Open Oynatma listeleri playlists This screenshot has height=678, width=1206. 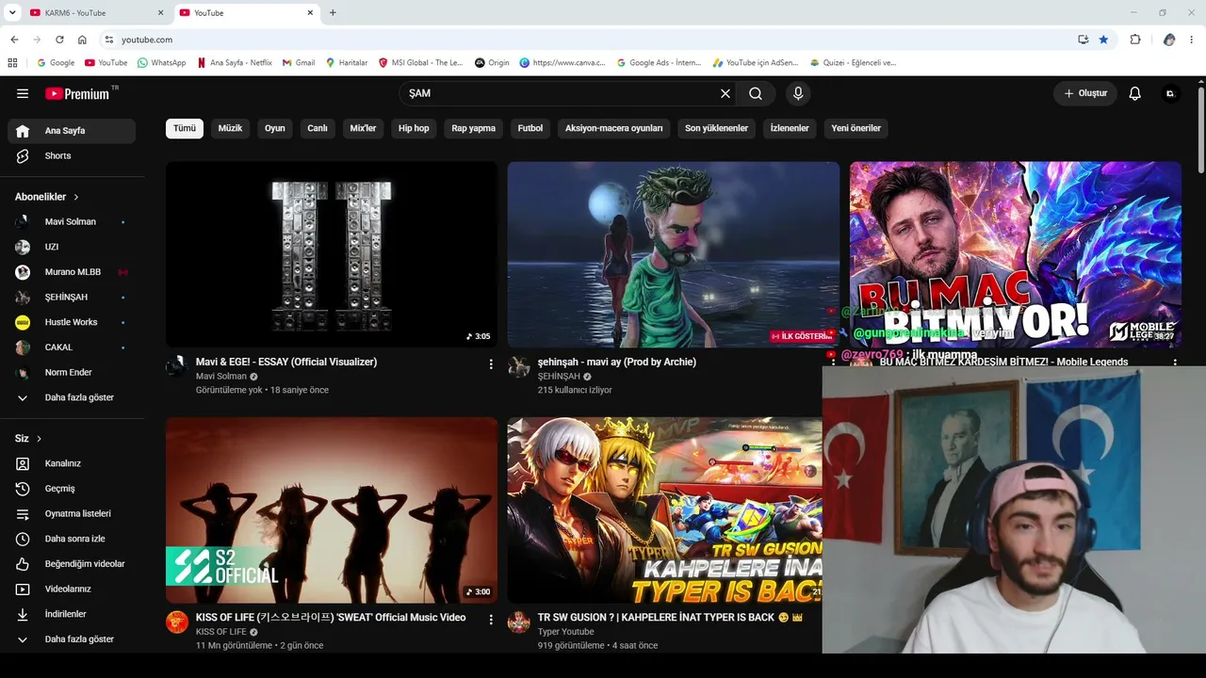72,513
